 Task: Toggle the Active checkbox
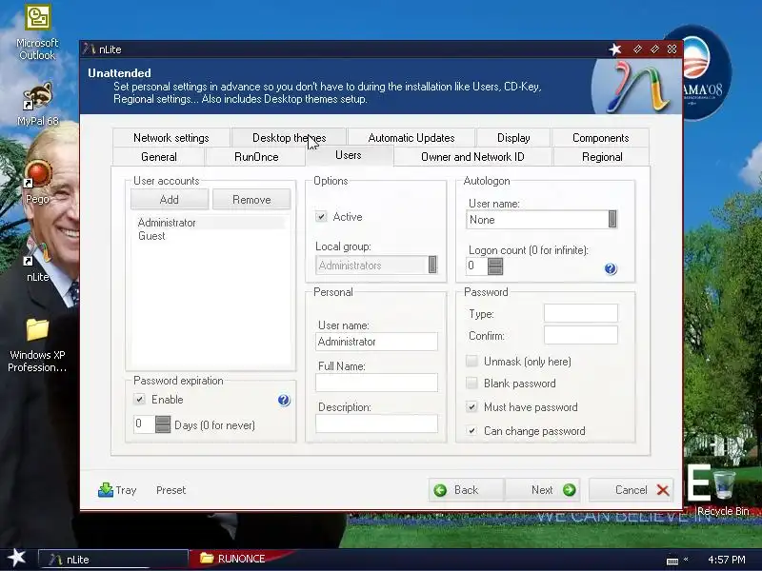(x=321, y=217)
